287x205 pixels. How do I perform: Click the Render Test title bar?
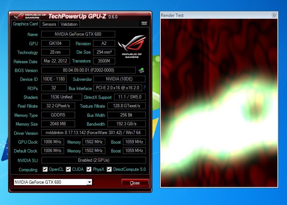(x=219, y=15)
